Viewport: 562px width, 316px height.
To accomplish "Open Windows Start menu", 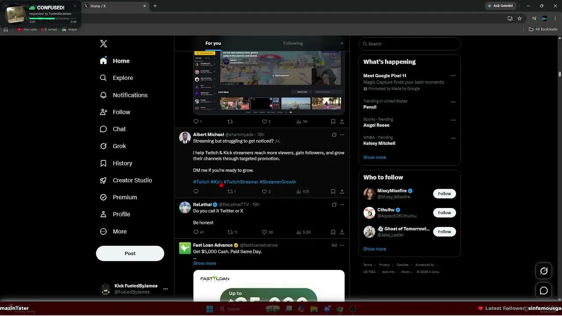I will click(210, 309).
